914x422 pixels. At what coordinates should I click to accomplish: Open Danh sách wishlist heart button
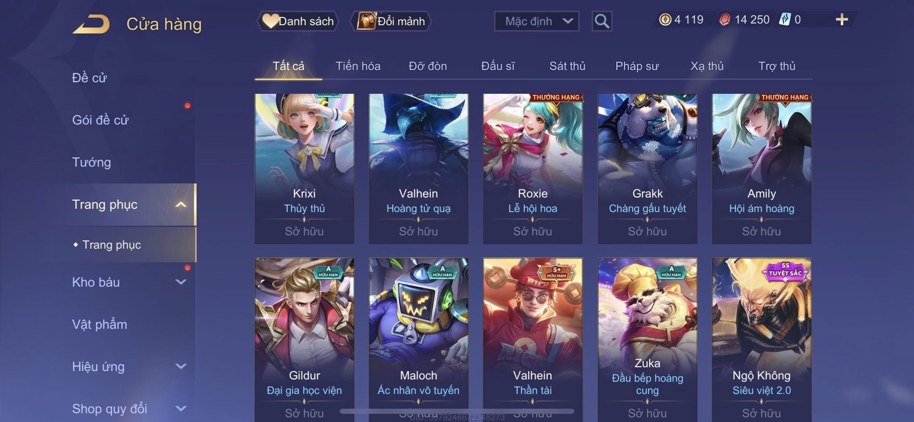(x=298, y=21)
